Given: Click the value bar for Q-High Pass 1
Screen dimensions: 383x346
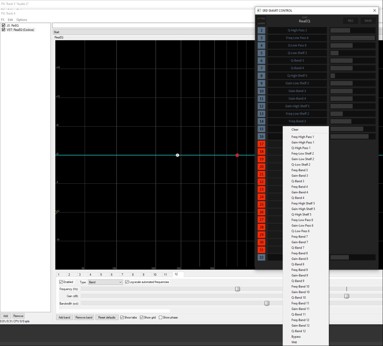Looking at the screenshot, I should pos(353,30).
